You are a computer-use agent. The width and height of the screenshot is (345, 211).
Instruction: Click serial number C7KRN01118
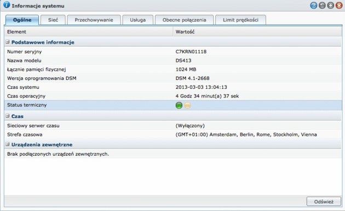(x=191, y=52)
